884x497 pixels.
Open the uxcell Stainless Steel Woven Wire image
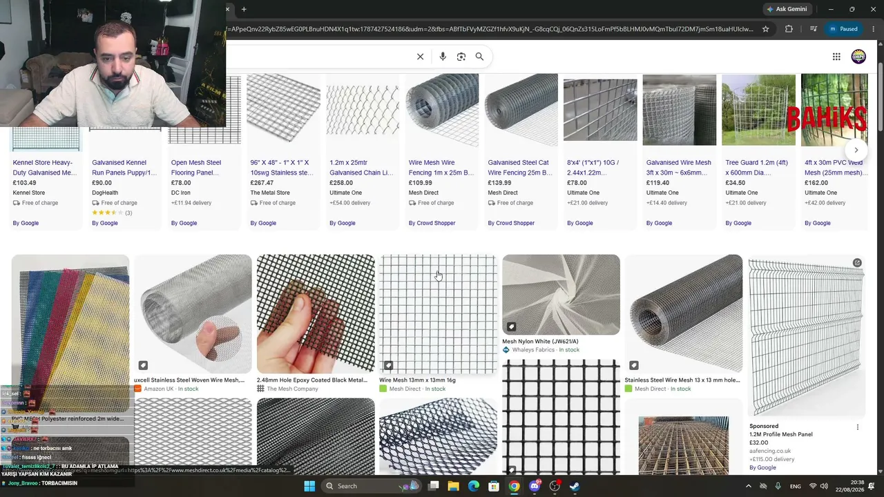click(x=193, y=313)
